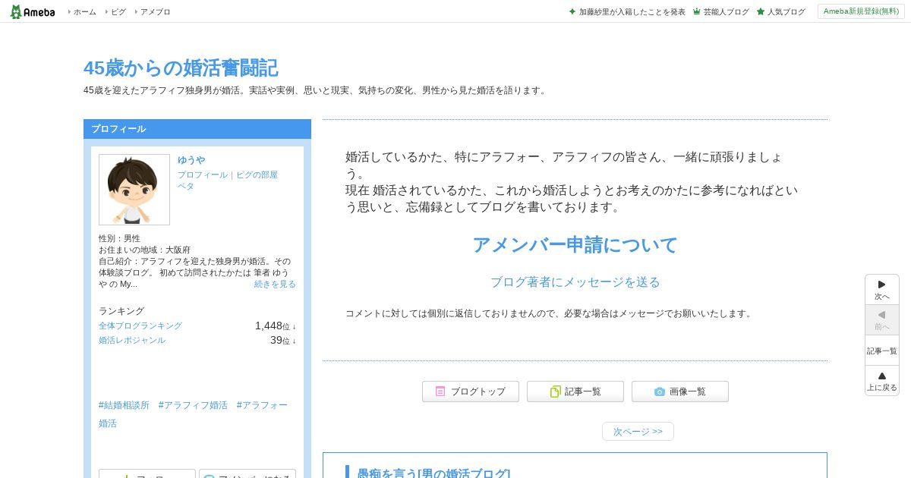
Task: Open the ゆうや profile name link
Action: [x=191, y=160]
